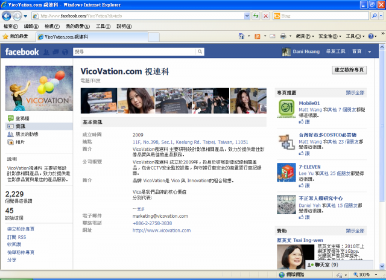The width and height of the screenshot is (386, 280).
Task: Open the search provider dropdown arrow
Action: pyautogui.click(x=381, y=16)
